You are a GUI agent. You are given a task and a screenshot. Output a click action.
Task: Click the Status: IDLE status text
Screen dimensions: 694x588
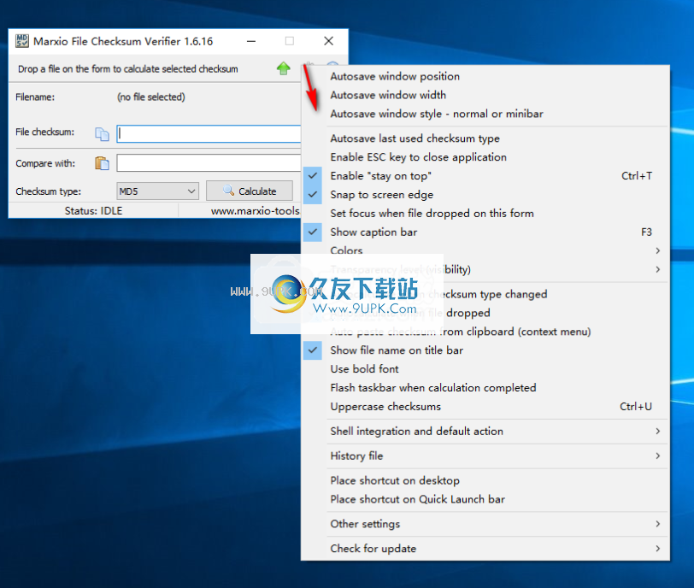point(93,211)
